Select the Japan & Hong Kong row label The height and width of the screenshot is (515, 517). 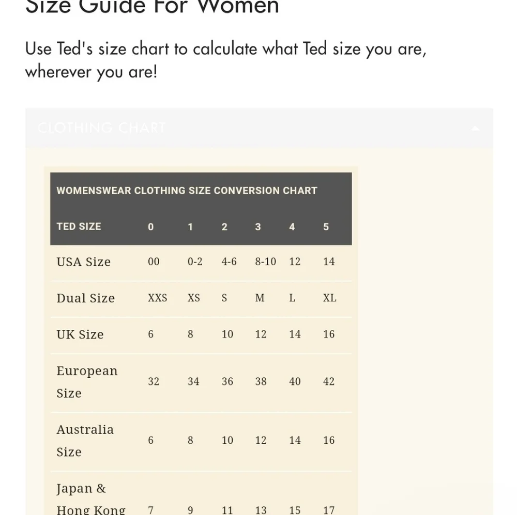(90, 498)
